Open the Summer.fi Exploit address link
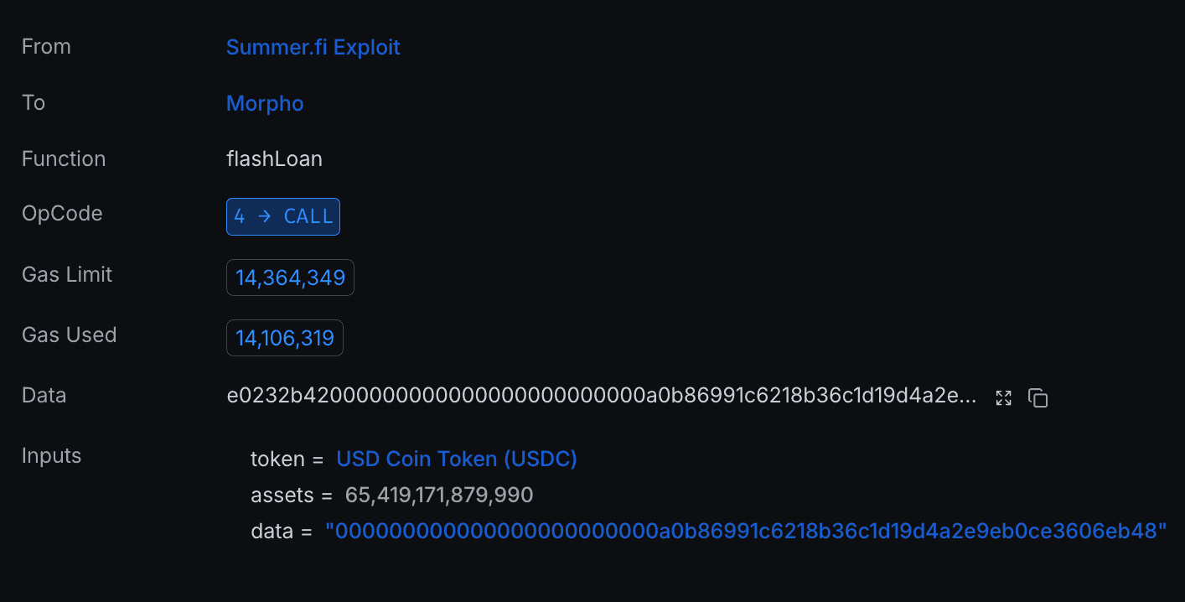 coord(313,47)
